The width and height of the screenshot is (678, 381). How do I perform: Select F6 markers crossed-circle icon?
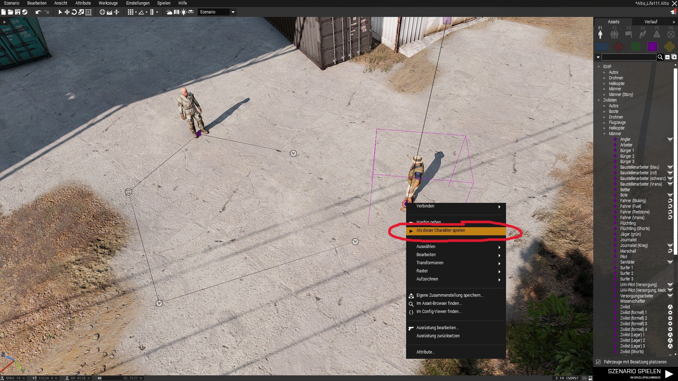[671, 34]
